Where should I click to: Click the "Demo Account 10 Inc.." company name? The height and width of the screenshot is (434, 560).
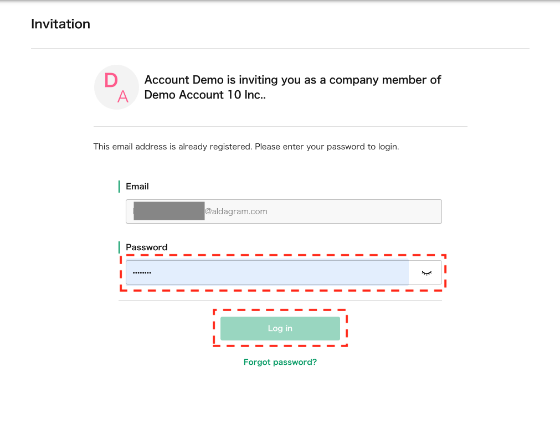[x=205, y=95]
